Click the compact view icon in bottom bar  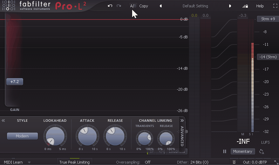point(234,162)
